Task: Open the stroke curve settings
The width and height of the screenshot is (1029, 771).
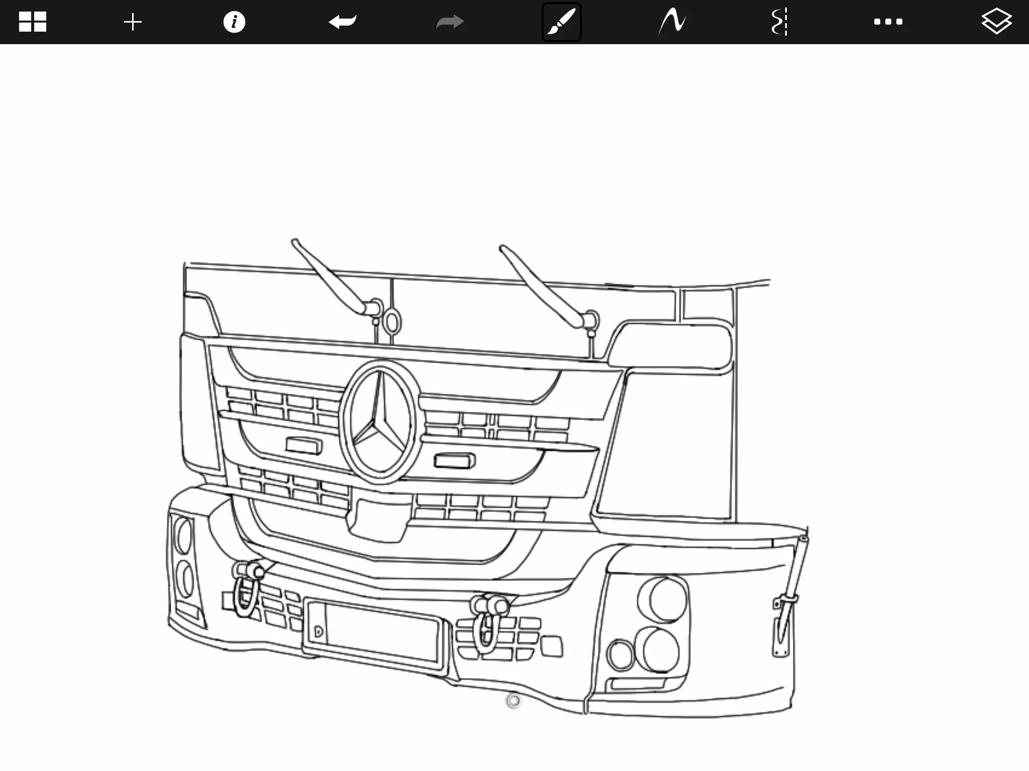Action: click(672, 22)
